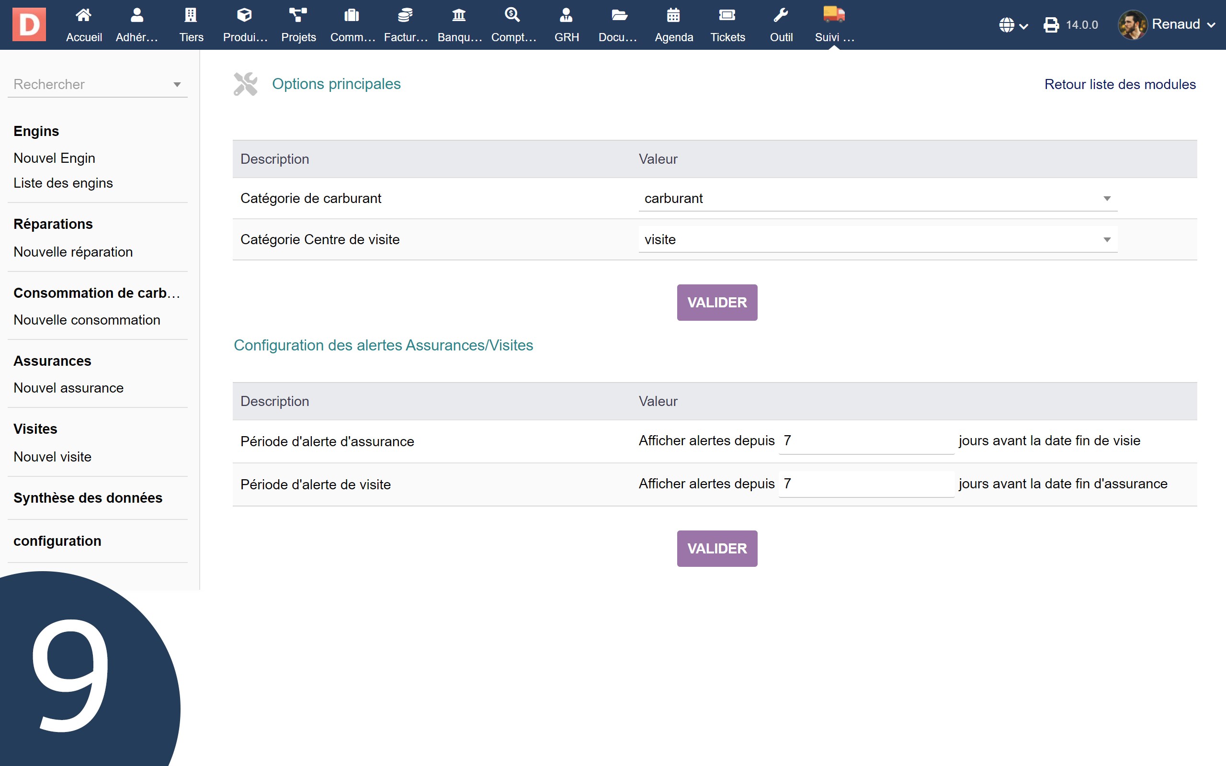Open the Rechercher search dropdown

(x=97, y=84)
